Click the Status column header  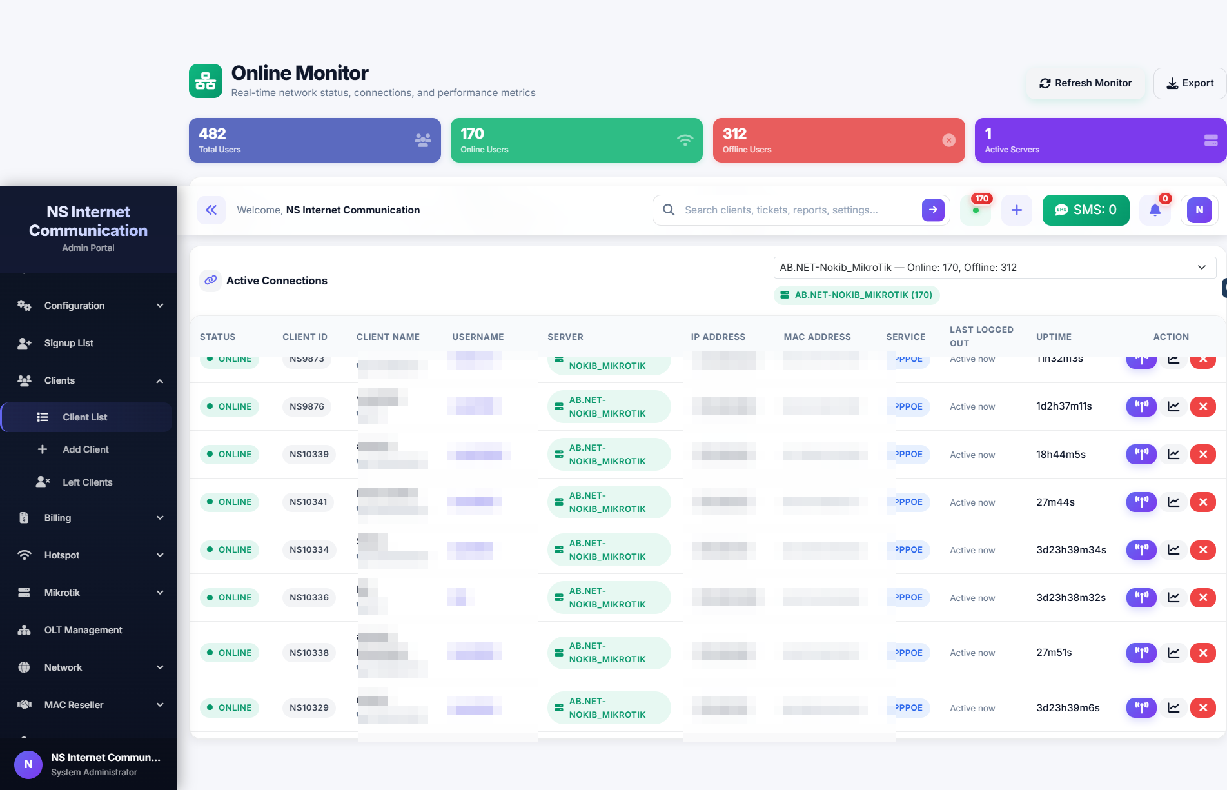click(x=217, y=337)
